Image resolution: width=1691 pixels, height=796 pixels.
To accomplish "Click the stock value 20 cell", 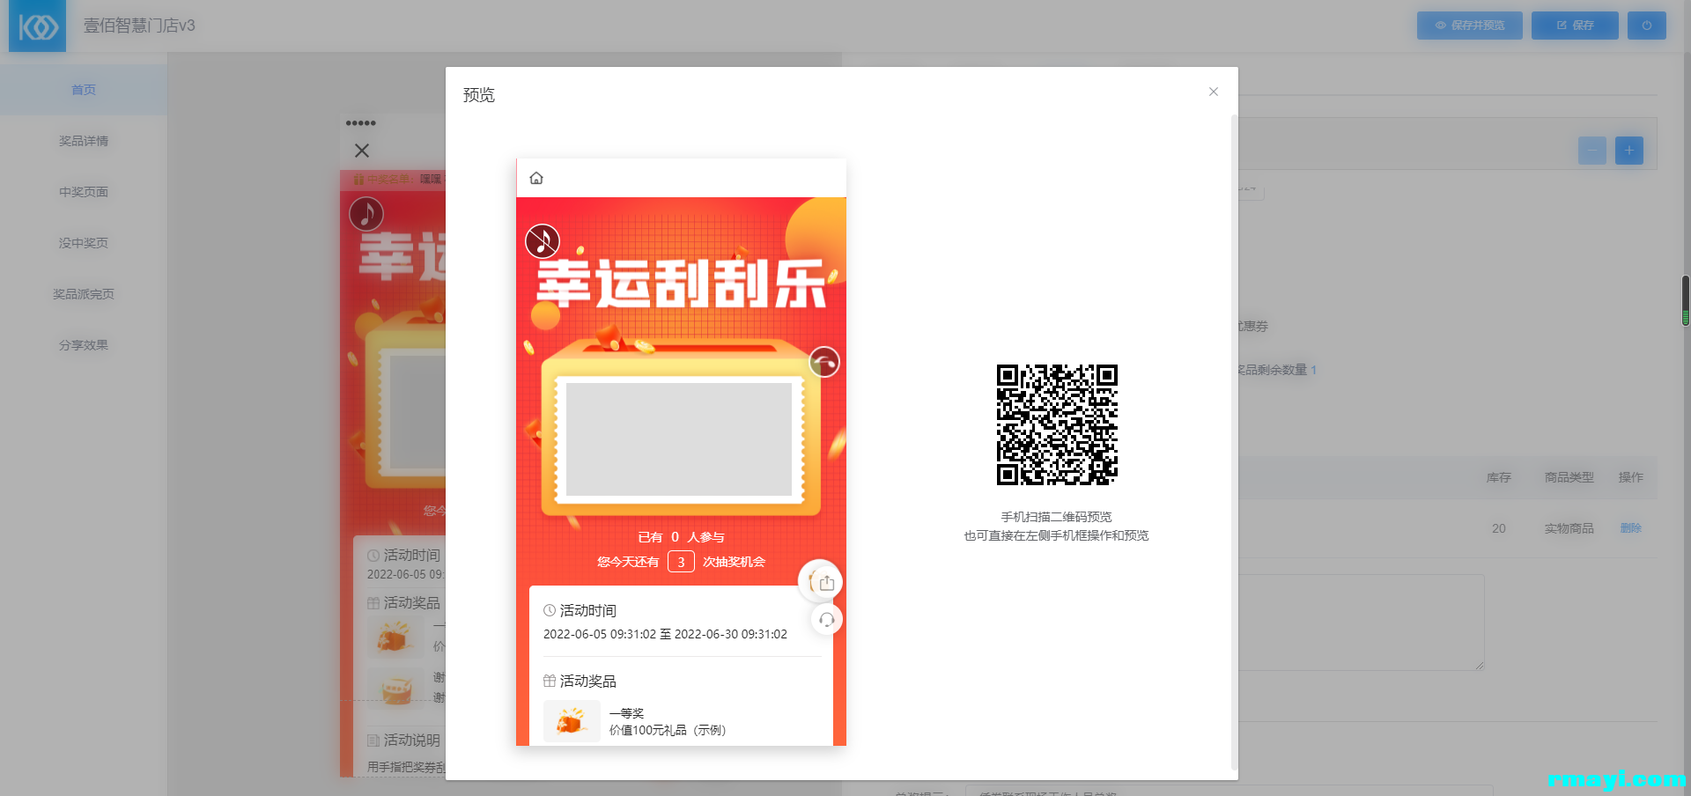I will click(x=1499, y=528).
